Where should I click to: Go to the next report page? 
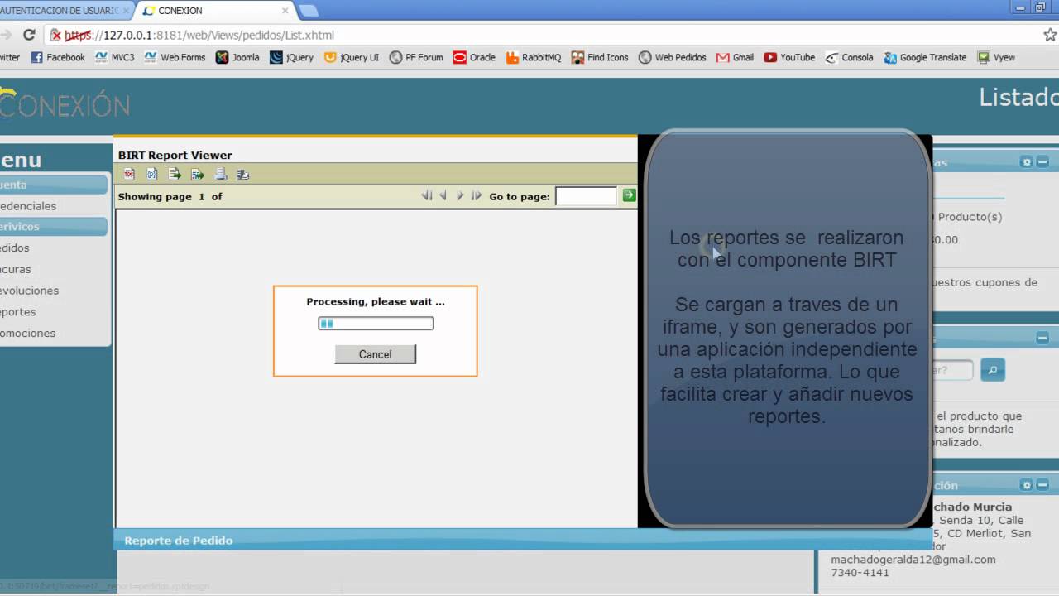pyautogui.click(x=460, y=196)
